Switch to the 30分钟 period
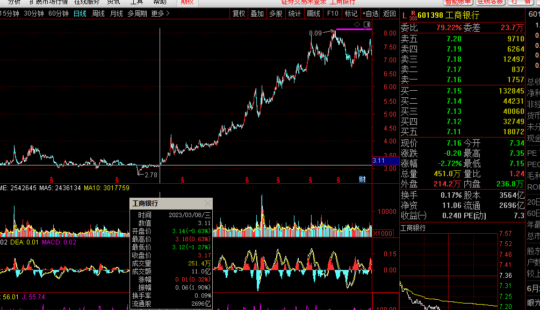The width and height of the screenshot is (540, 310). tap(34, 13)
